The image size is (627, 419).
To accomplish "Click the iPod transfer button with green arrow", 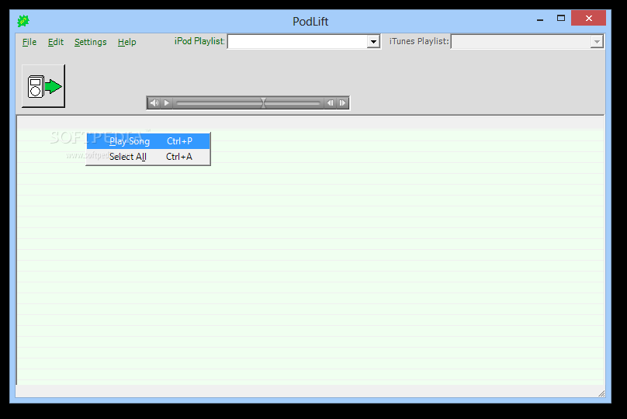I will [43, 86].
